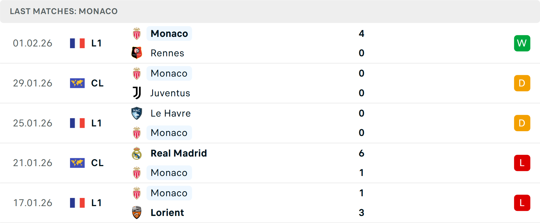Click the highlighted Monaco team name link
540x223 pixels.
[x=169, y=34]
